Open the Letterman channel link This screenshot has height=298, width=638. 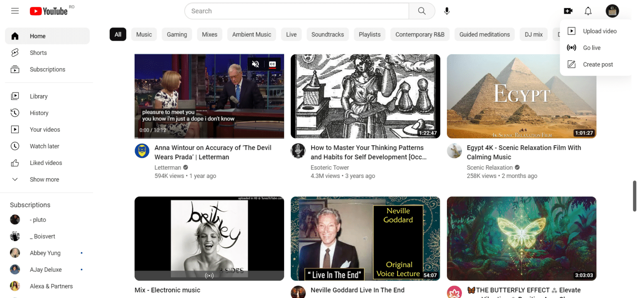[168, 167]
